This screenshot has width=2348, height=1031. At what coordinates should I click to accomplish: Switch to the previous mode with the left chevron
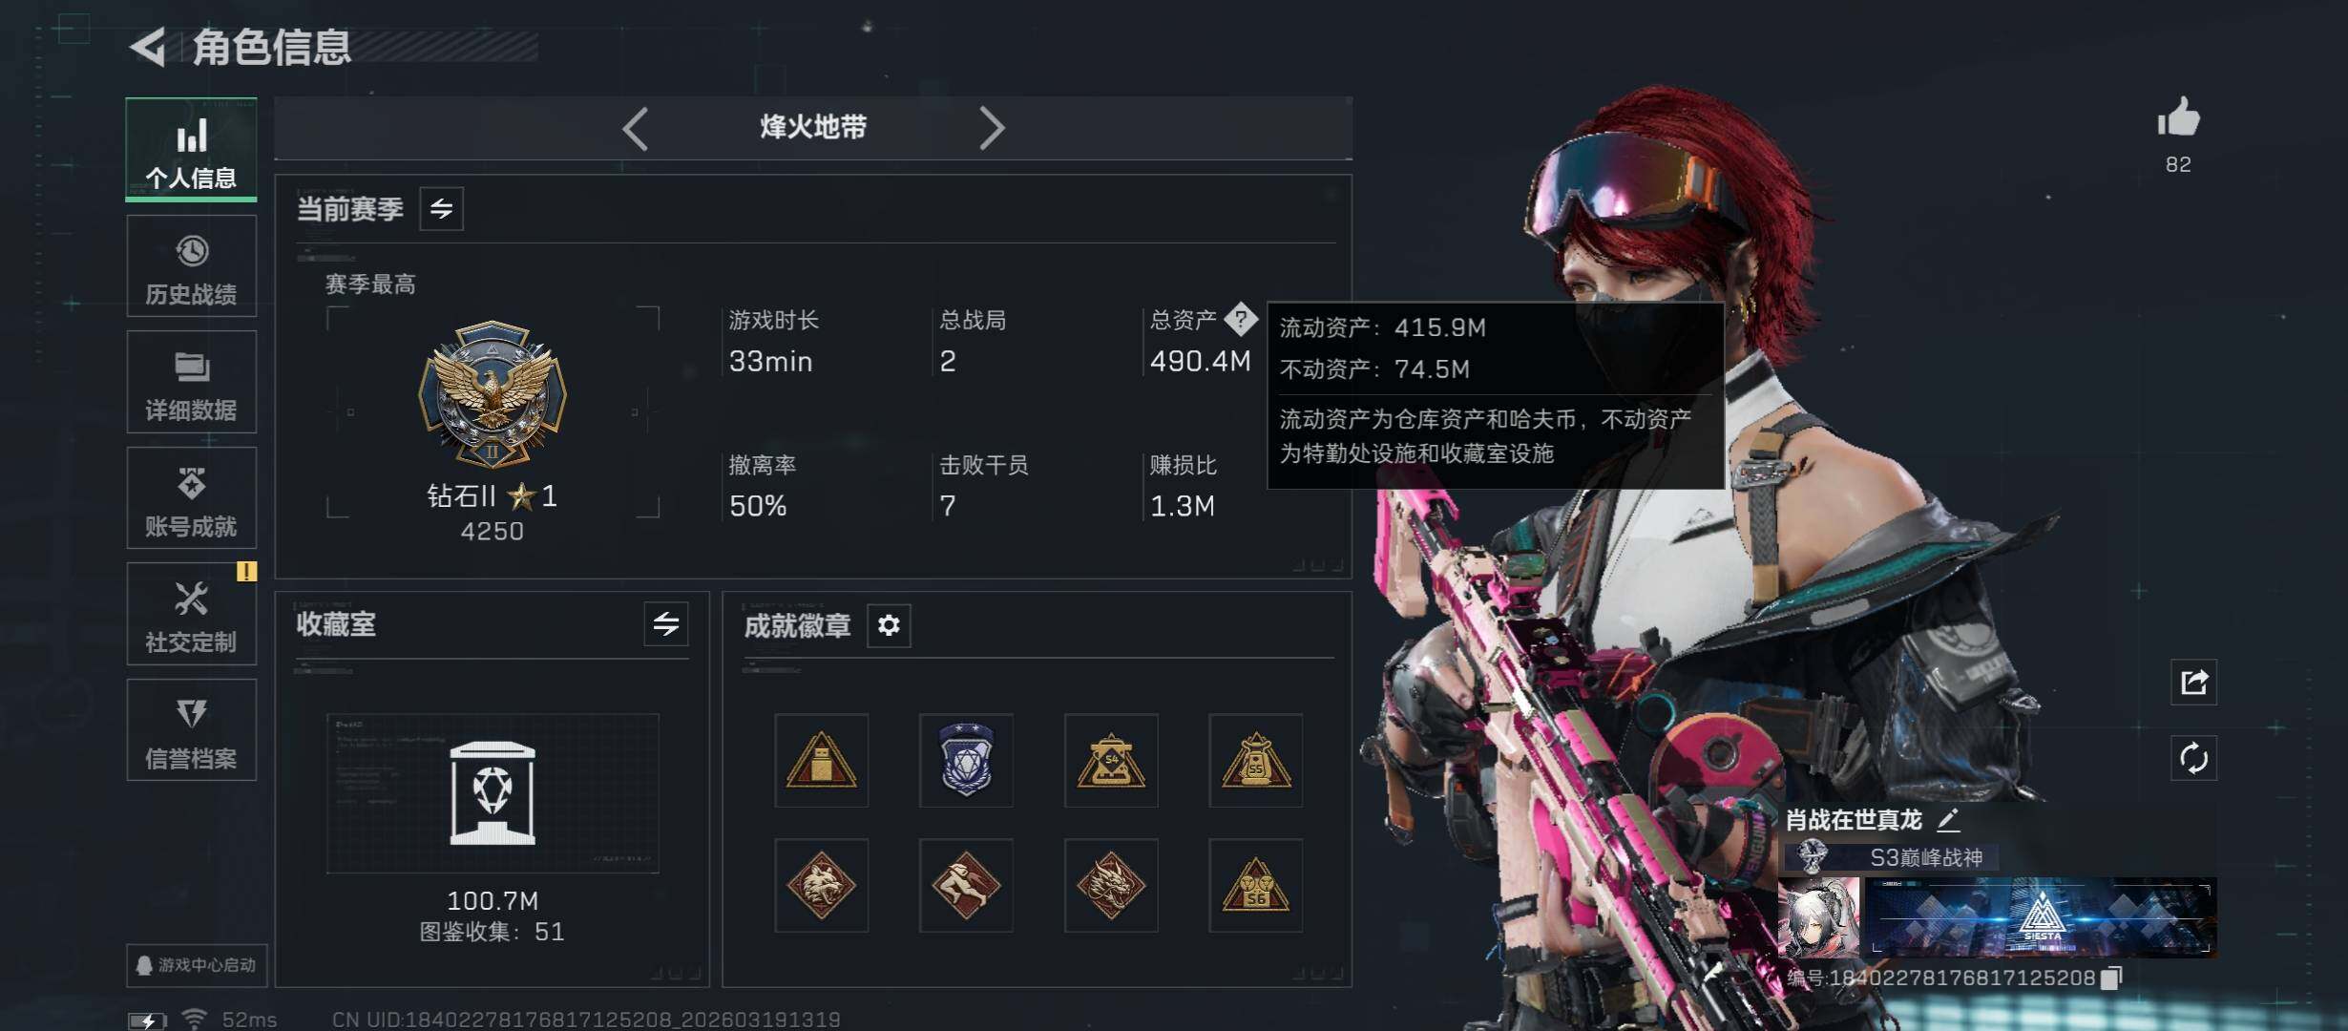point(636,128)
